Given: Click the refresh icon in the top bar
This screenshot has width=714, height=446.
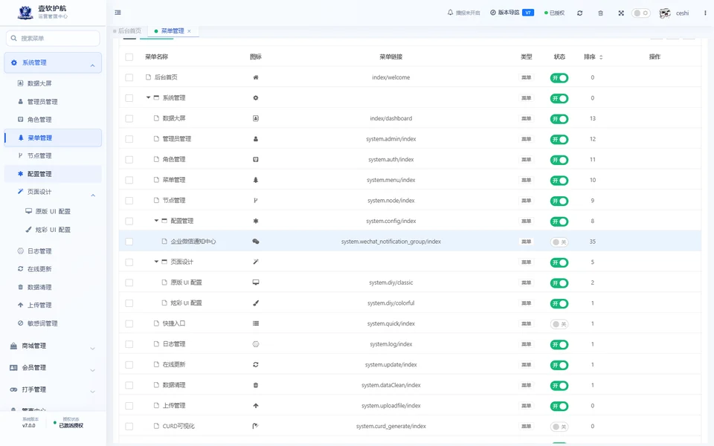Looking at the screenshot, I should (579, 13).
